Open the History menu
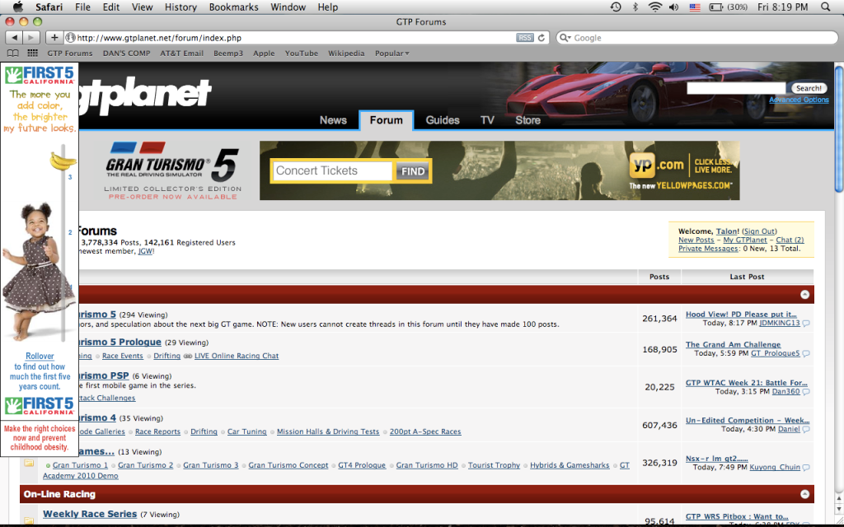The height and width of the screenshot is (527, 844). (181, 7)
